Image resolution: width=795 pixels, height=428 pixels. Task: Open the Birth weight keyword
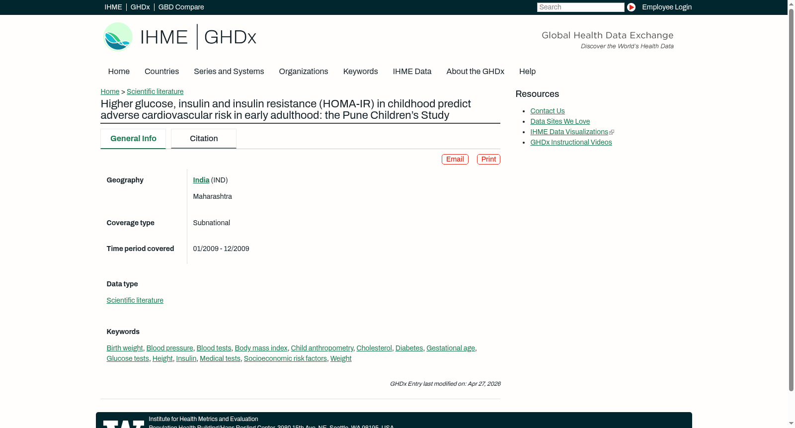(125, 348)
